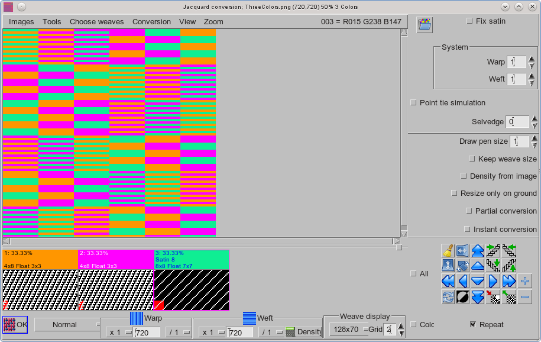Click the blue plus icon
Viewport: 541px width, 342px height.
[525, 281]
